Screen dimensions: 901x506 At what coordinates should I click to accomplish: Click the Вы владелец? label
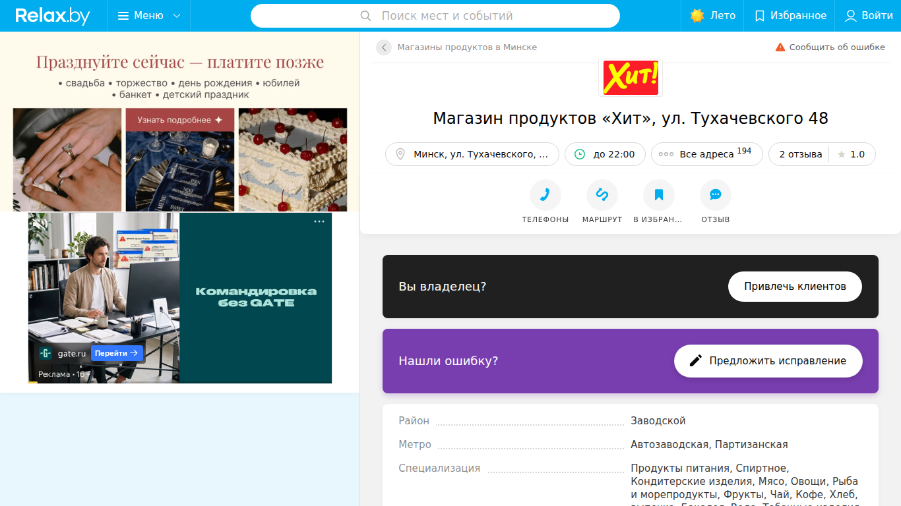point(443,287)
